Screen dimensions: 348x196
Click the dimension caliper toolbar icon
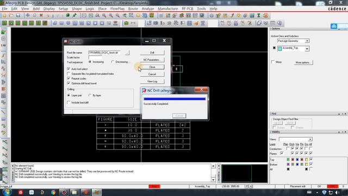[133, 23]
